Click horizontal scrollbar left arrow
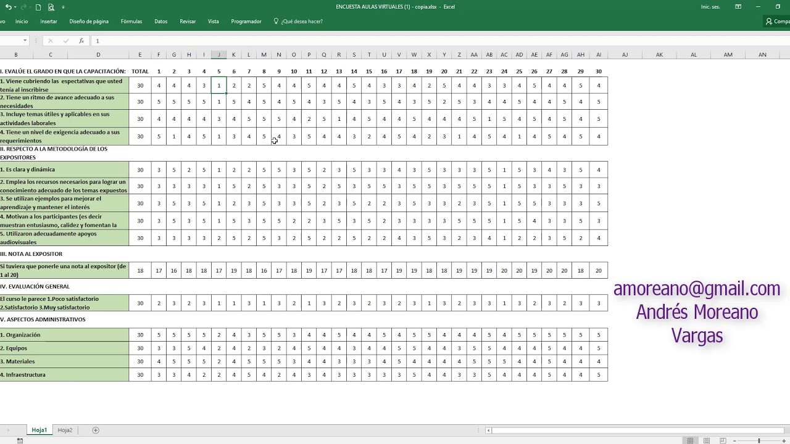 tap(489, 430)
